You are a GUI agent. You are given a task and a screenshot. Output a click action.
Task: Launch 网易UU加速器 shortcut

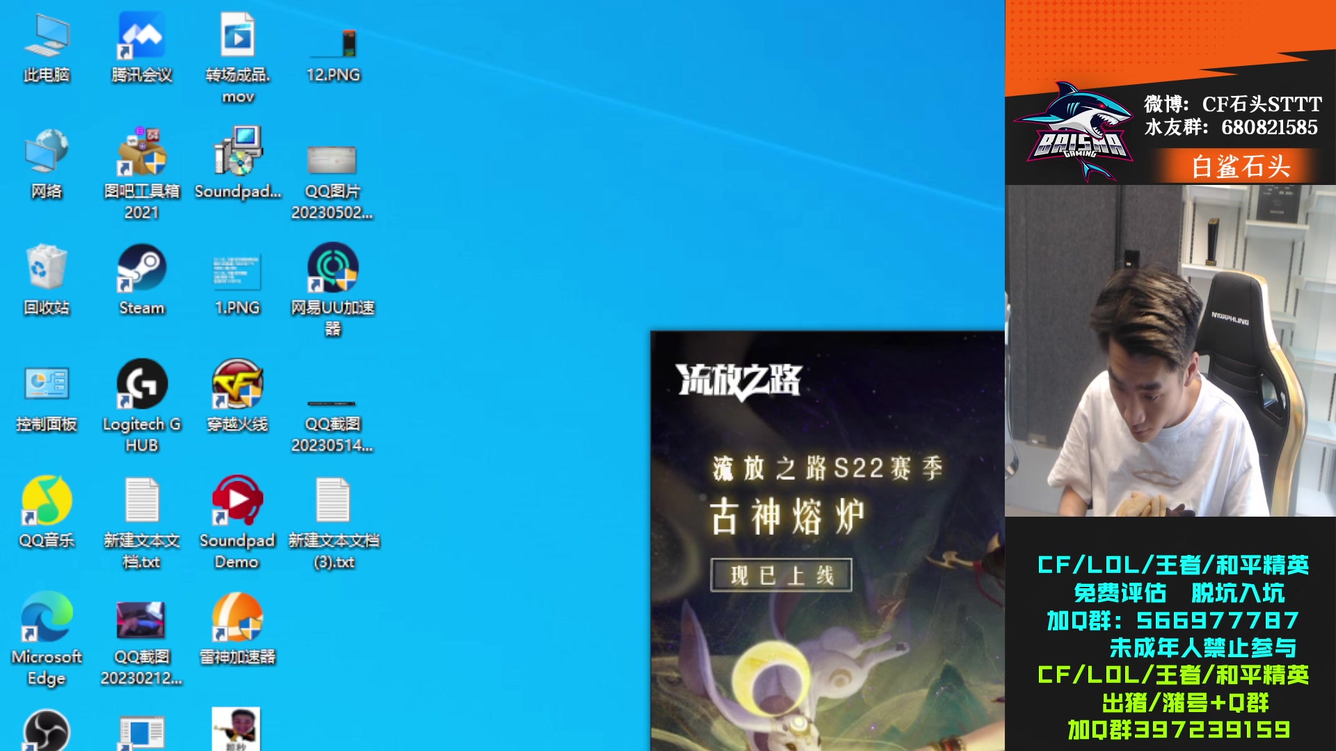pyautogui.click(x=333, y=290)
